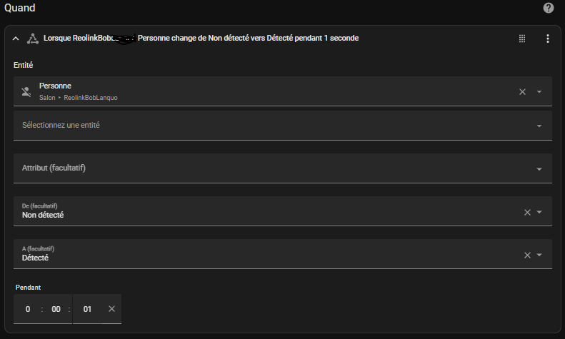Clear the Pendant duration with X
Image resolution: width=565 pixels, height=339 pixels.
tap(111, 309)
